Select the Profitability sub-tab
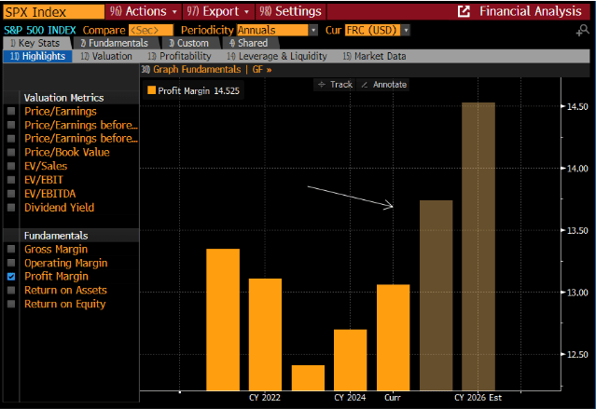Image resolution: width=596 pixels, height=409 pixels. coord(179,56)
